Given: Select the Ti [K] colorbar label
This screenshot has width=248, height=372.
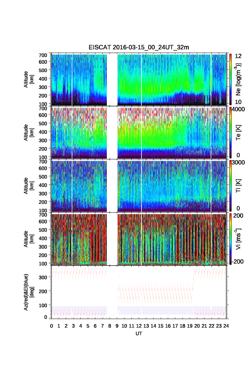Looking at the screenshot, I should coord(238,186).
